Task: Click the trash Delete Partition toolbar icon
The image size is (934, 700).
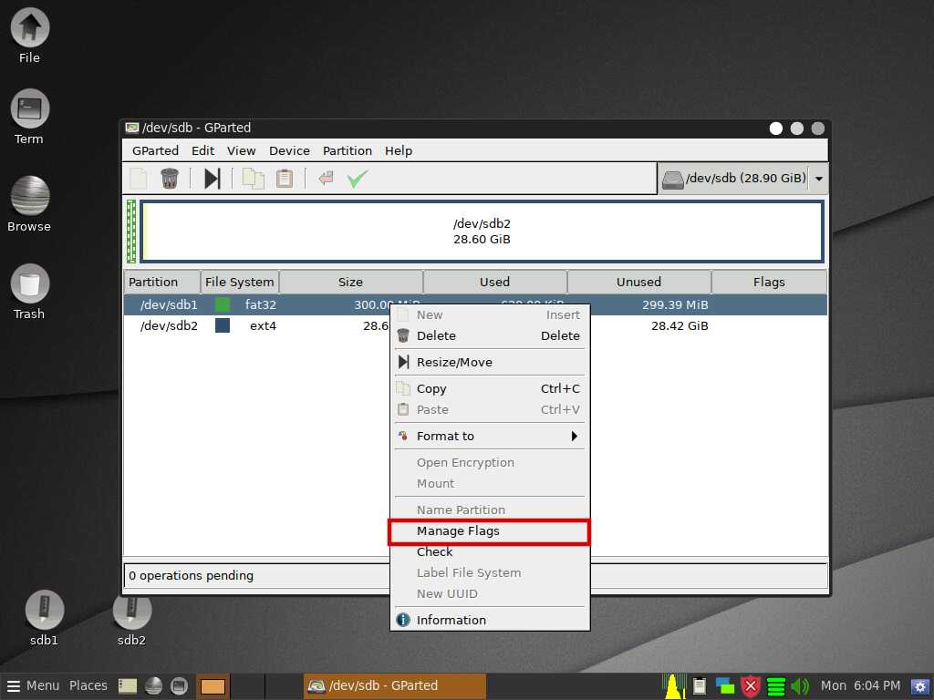Action: point(170,179)
